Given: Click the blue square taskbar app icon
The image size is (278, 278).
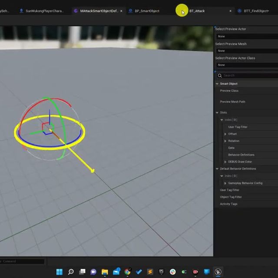Looking at the screenshot, I should click(207, 271).
